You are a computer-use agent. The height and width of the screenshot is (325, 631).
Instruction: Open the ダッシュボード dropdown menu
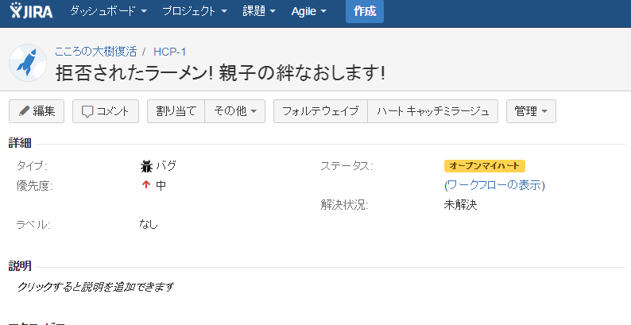108,11
